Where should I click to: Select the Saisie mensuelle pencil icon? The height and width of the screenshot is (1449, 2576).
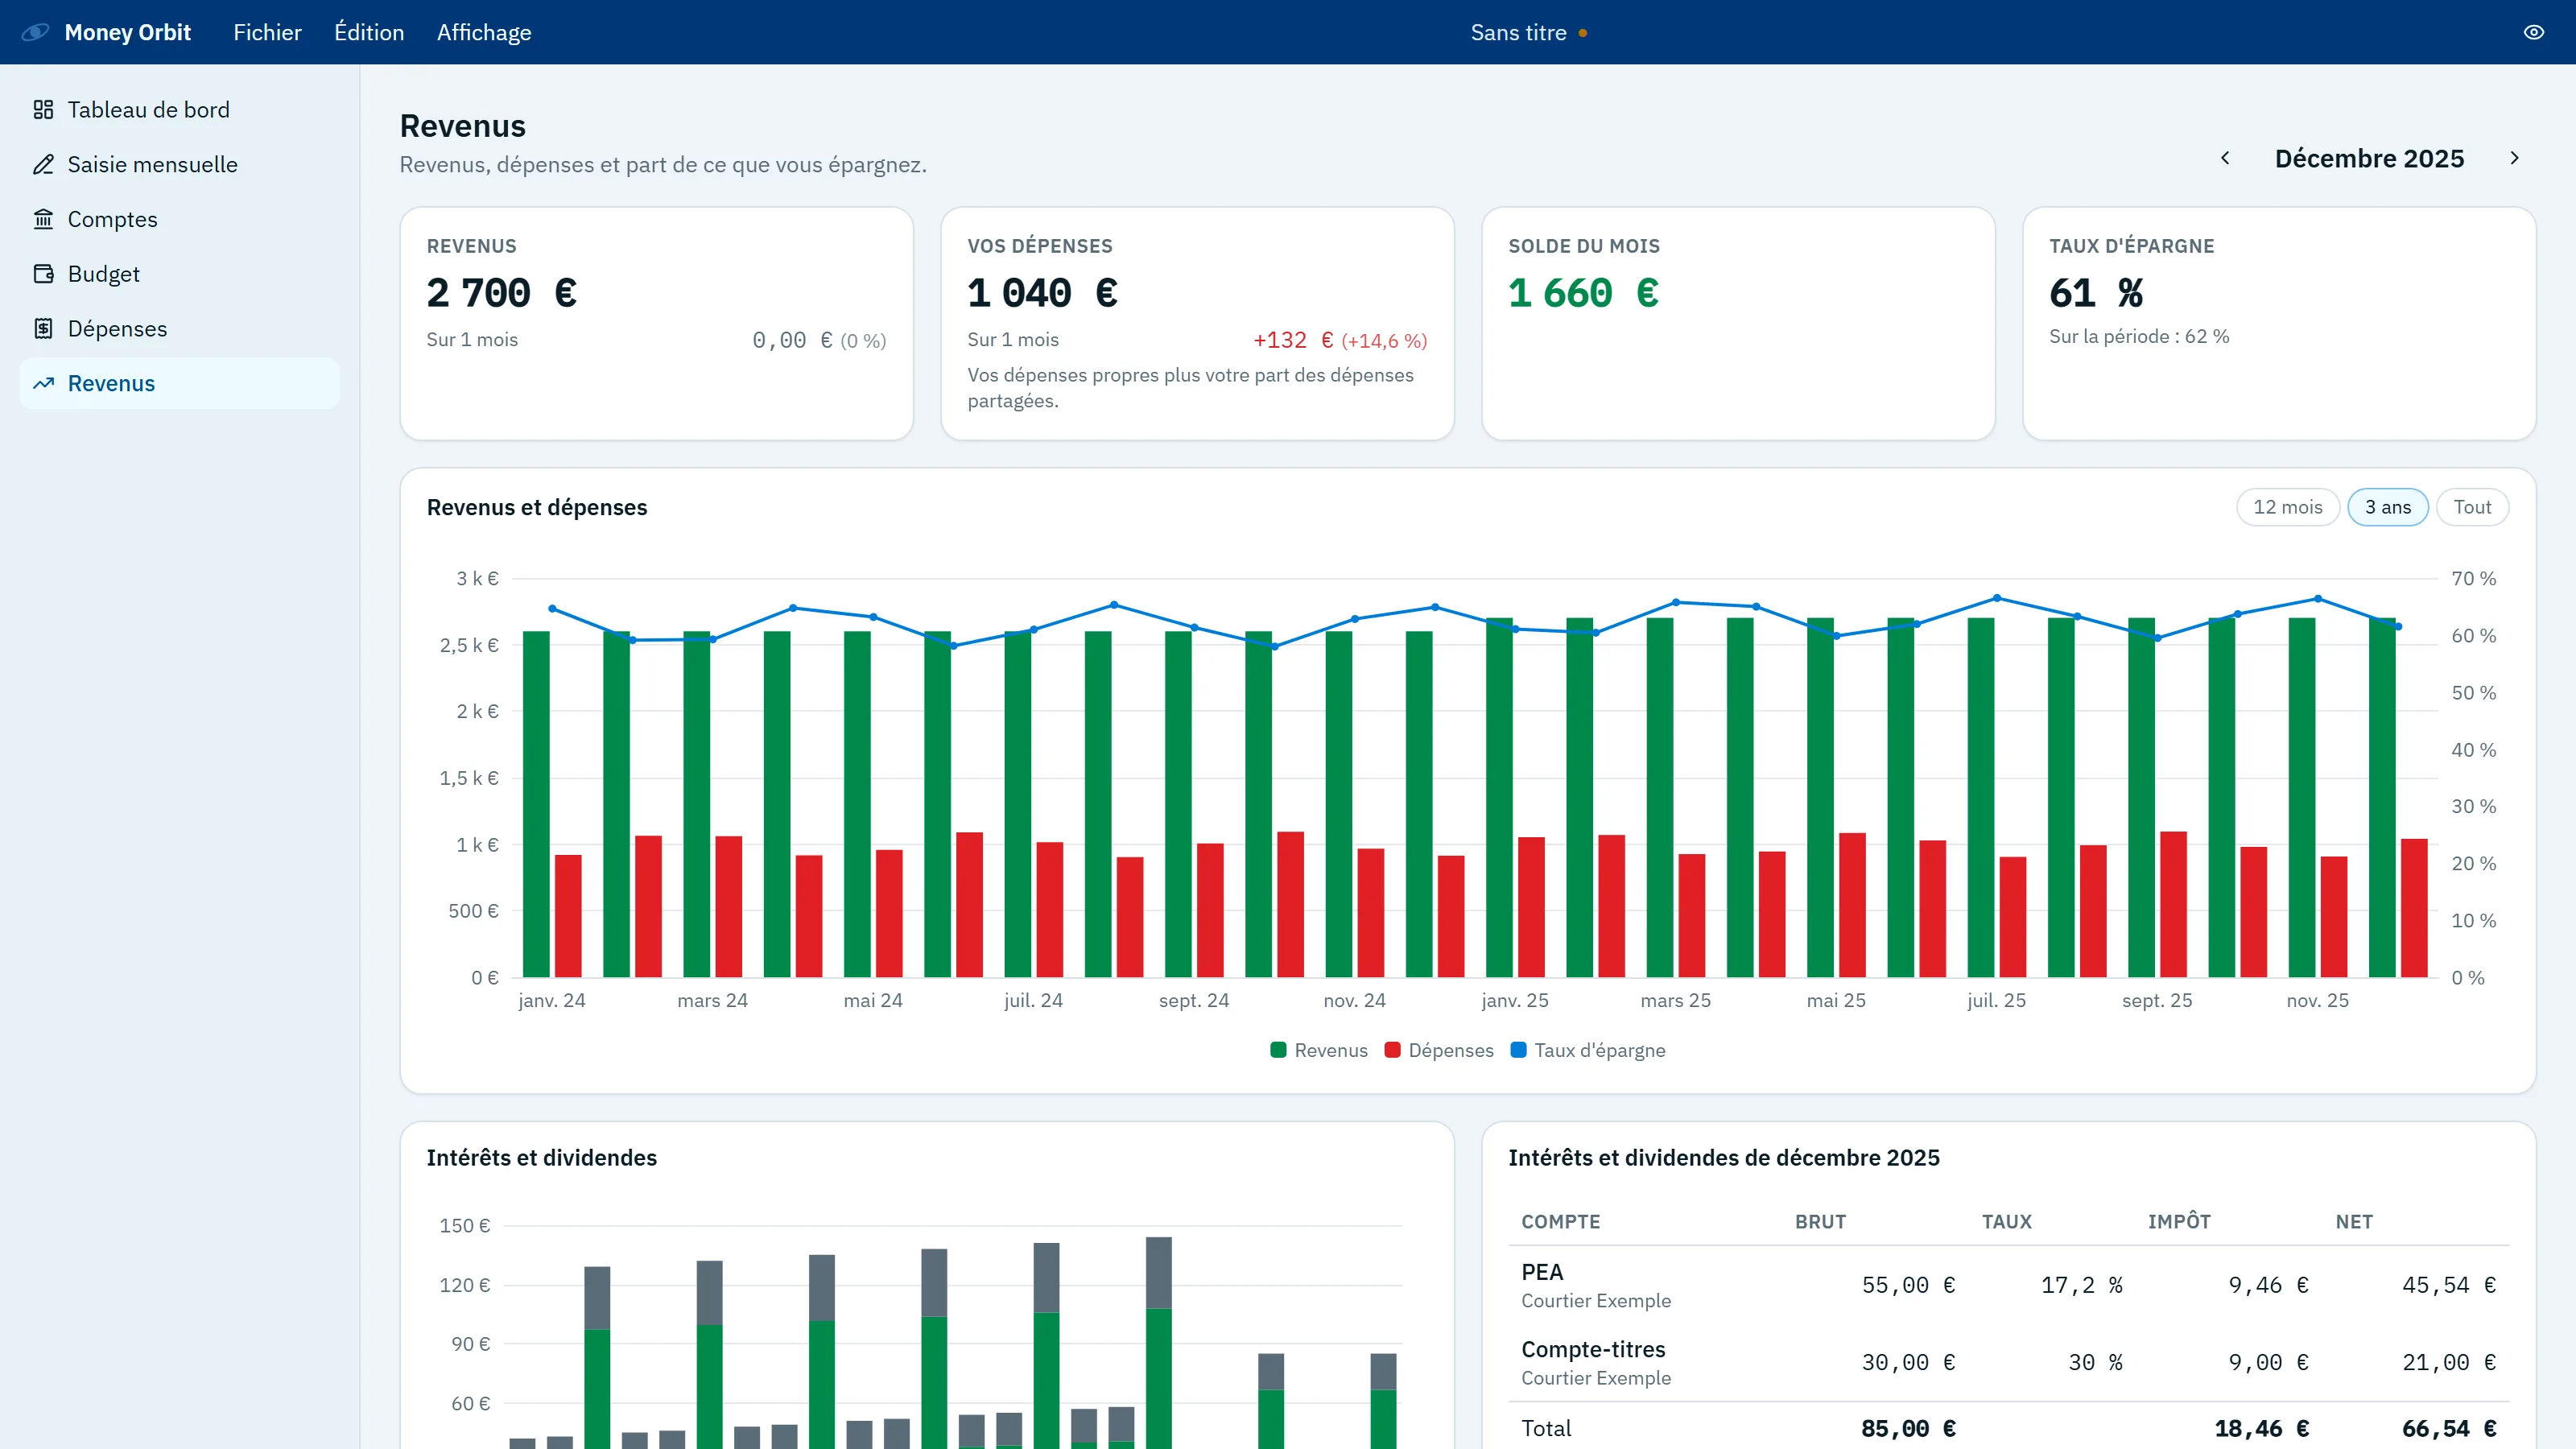click(43, 164)
